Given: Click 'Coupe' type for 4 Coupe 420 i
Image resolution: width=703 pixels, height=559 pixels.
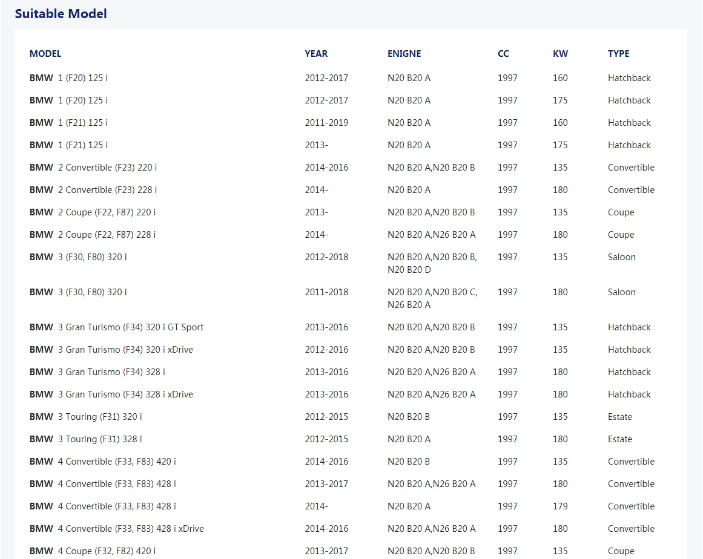Looking at the screenshot, I should 621,551.
